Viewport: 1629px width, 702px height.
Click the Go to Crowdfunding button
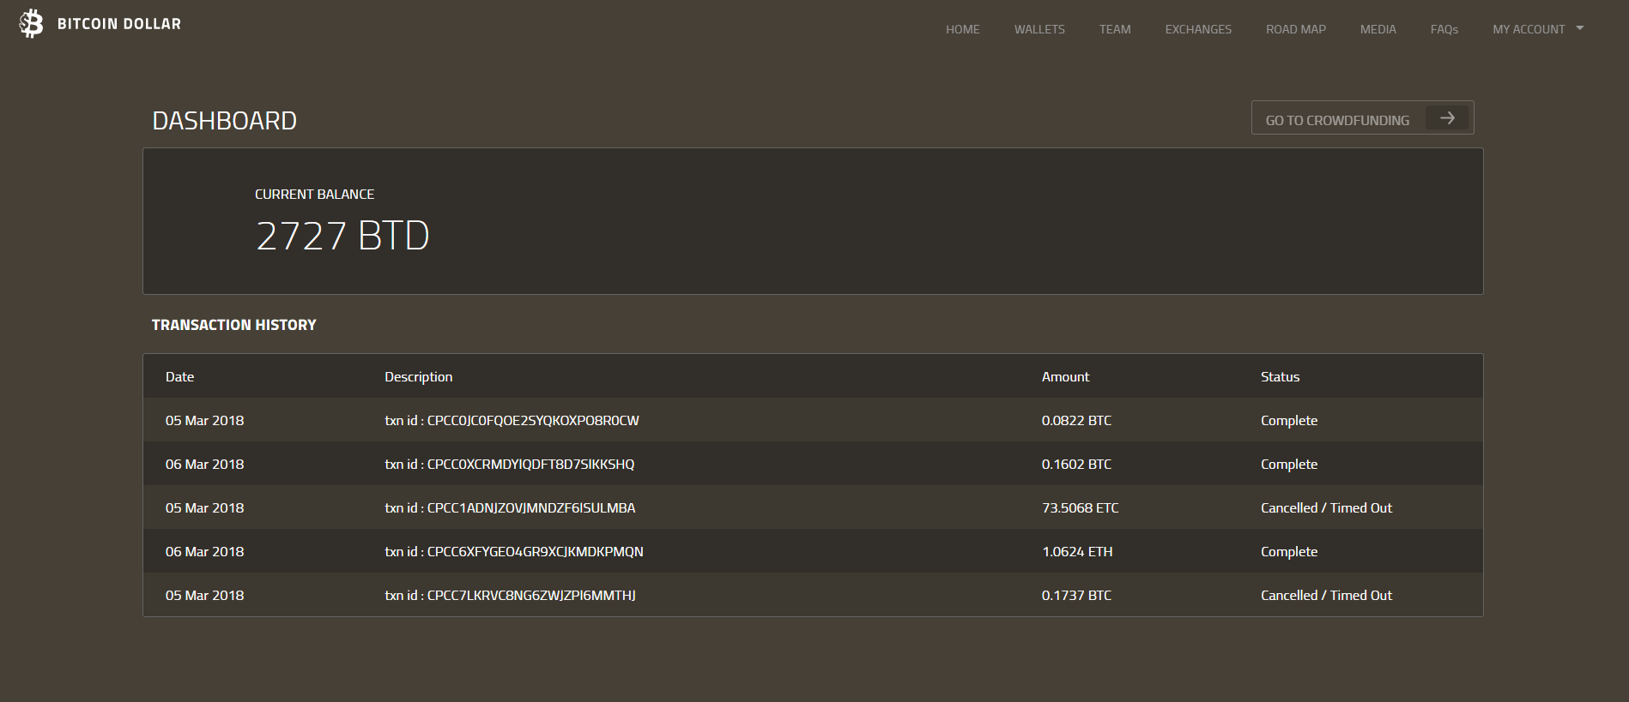pos(1362,118)
